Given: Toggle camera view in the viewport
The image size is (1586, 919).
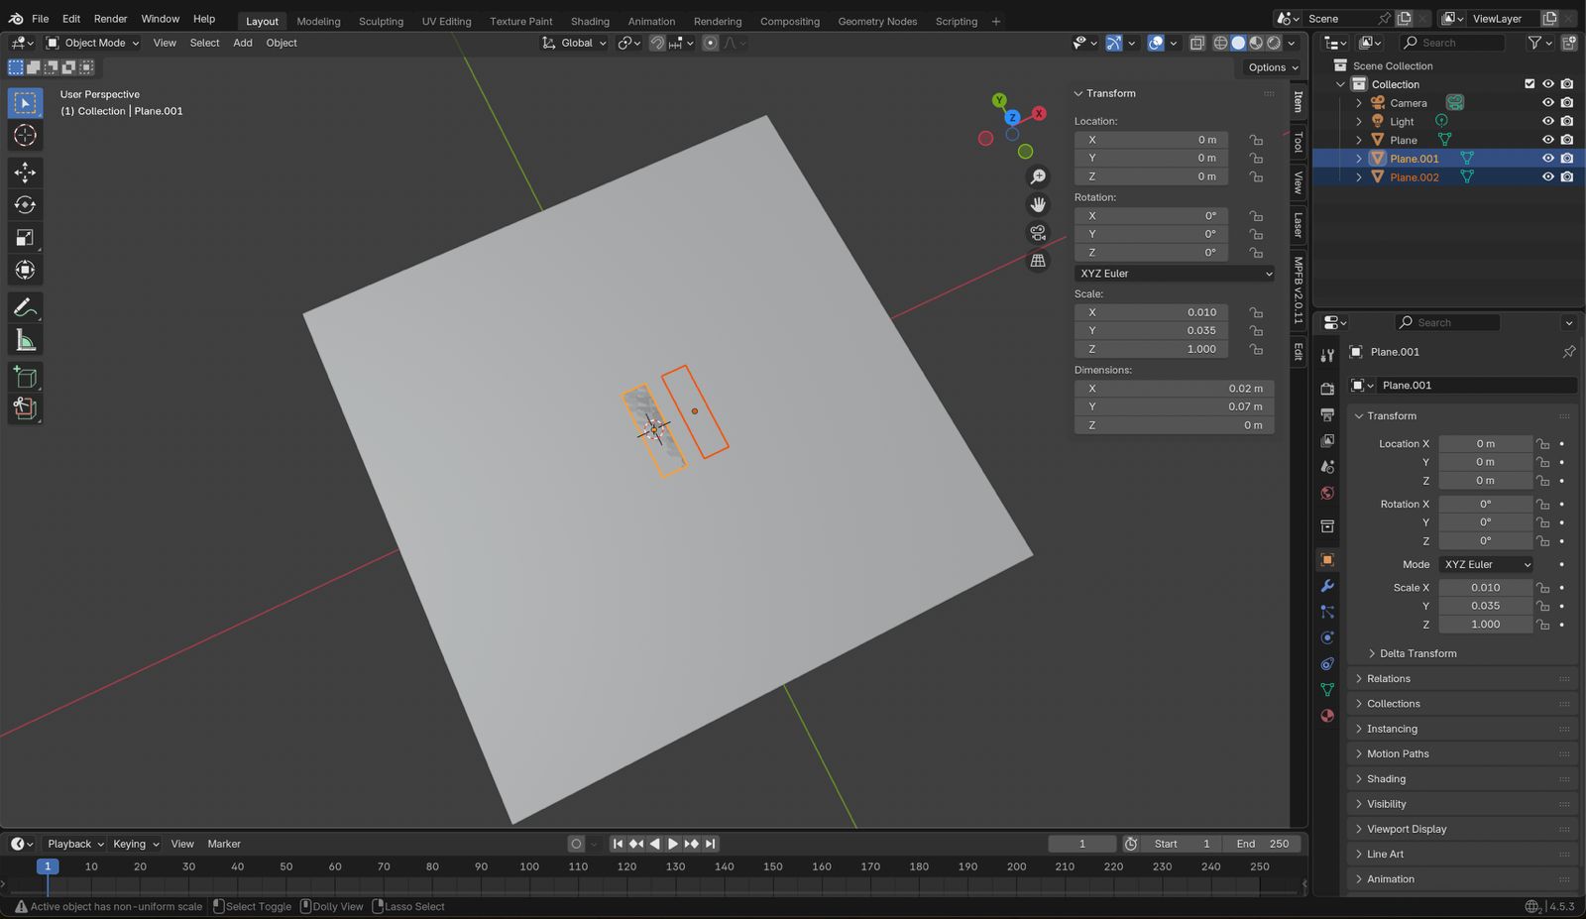Looking at the screenshot, I should pyautogui.click(x=1038, y=233).
